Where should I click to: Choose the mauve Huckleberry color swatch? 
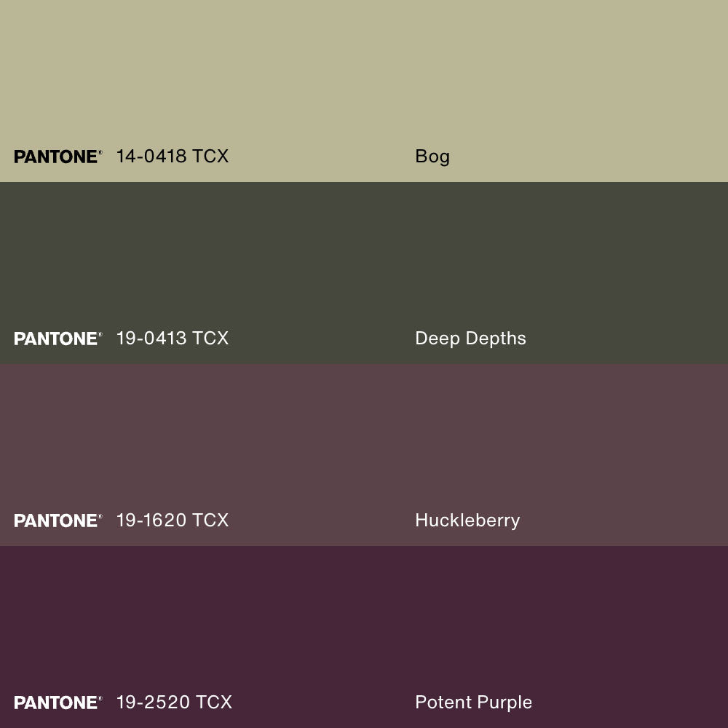[364, 437]
